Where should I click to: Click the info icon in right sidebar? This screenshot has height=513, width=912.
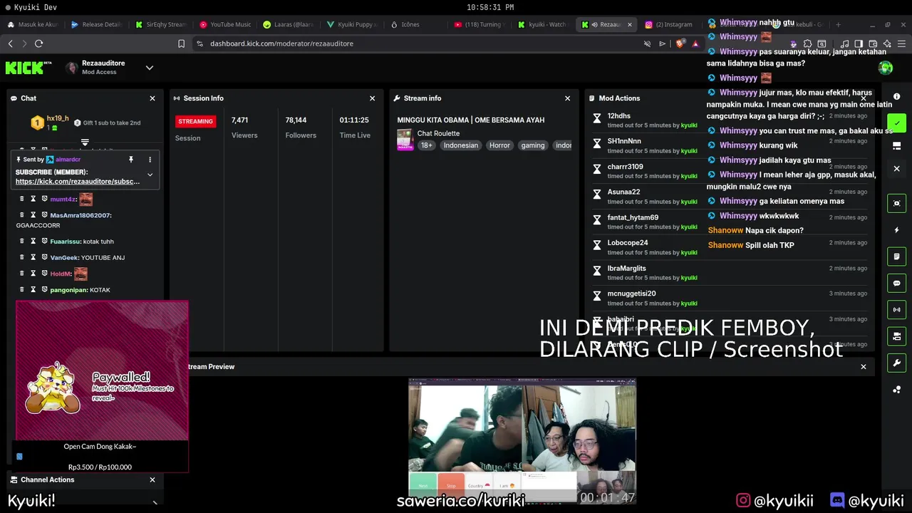click(x=896, y=97)
